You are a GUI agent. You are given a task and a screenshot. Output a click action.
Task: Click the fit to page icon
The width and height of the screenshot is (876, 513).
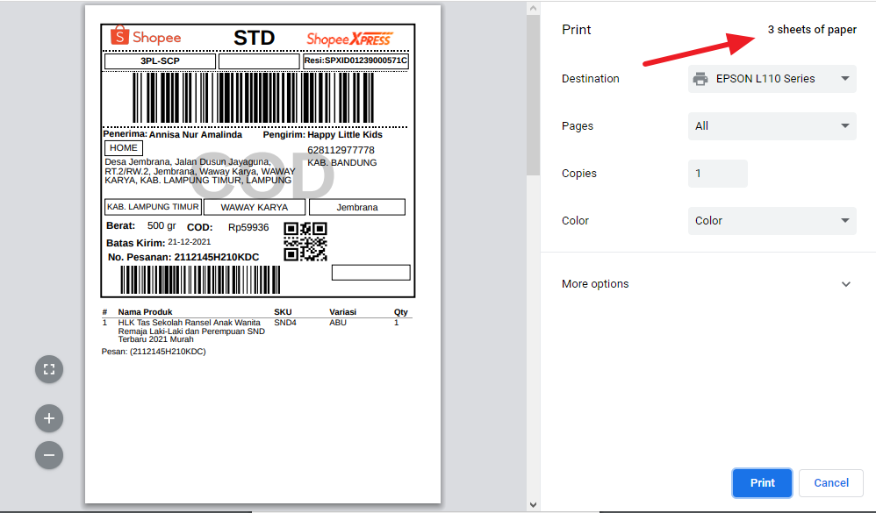tap(49, 369)
